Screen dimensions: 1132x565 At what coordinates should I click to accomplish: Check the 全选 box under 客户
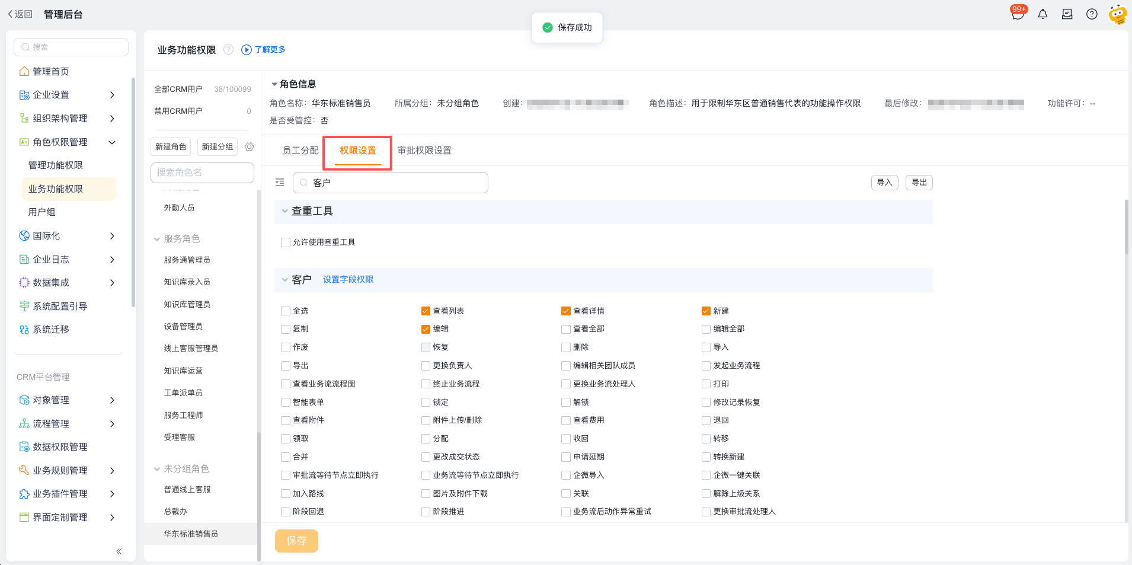coord(286,311)
